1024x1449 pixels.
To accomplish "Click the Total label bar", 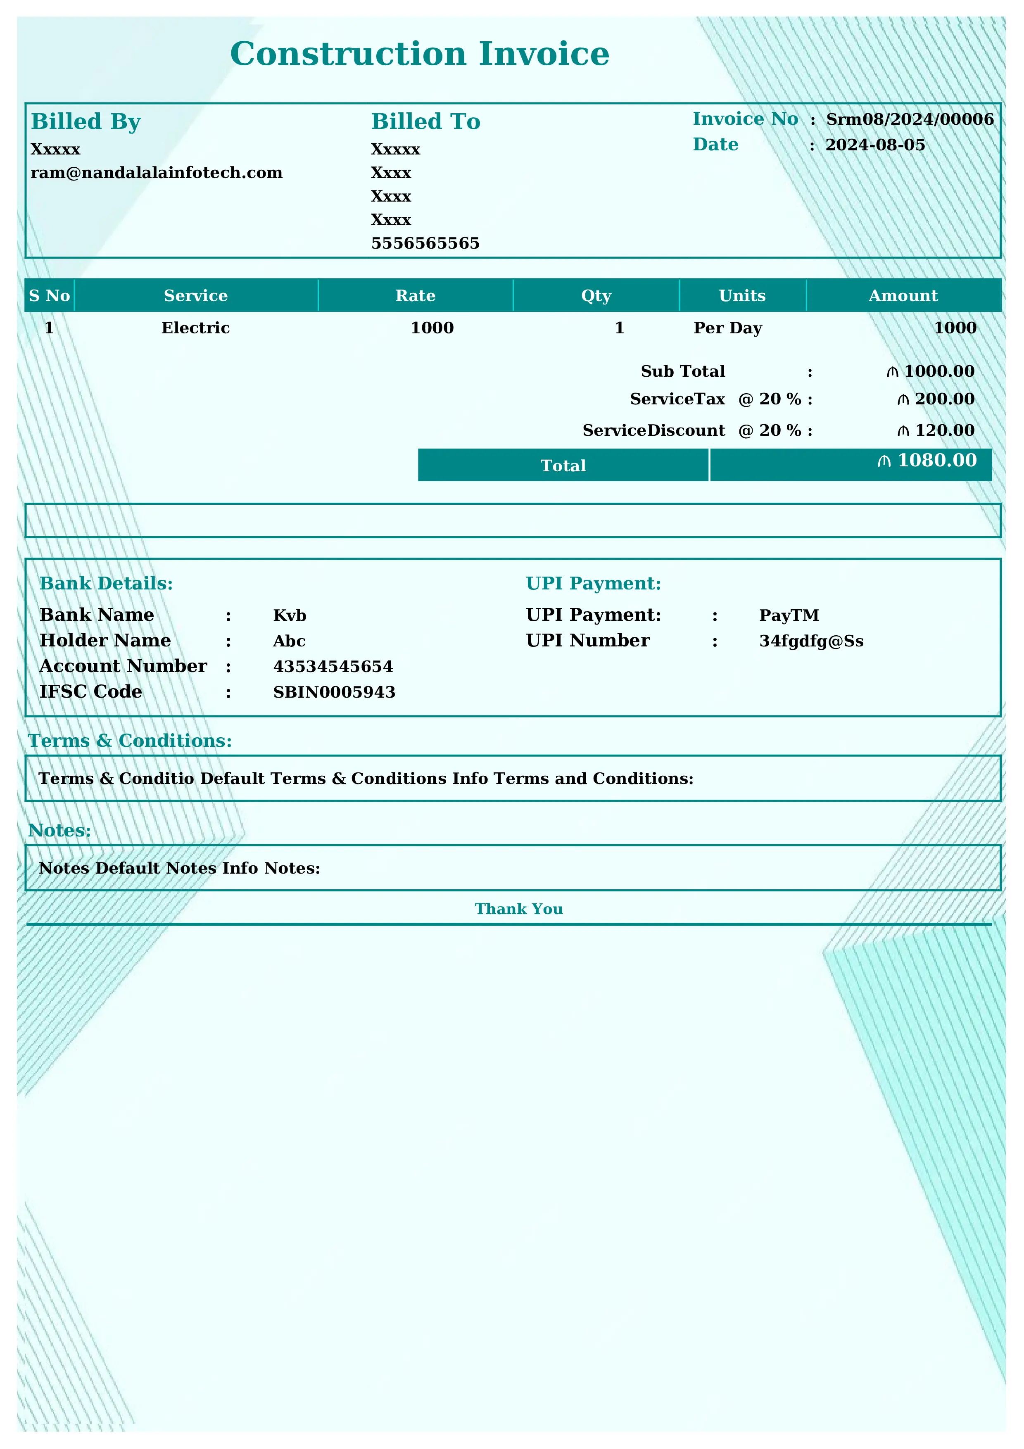I will [x=563, y=466].
